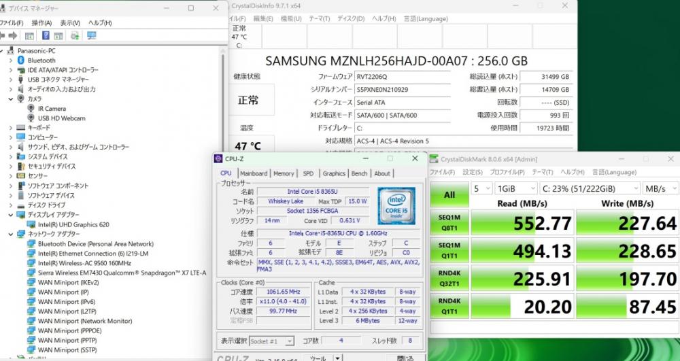
Task: Select the IR Camera device
Action: (51, 109)
